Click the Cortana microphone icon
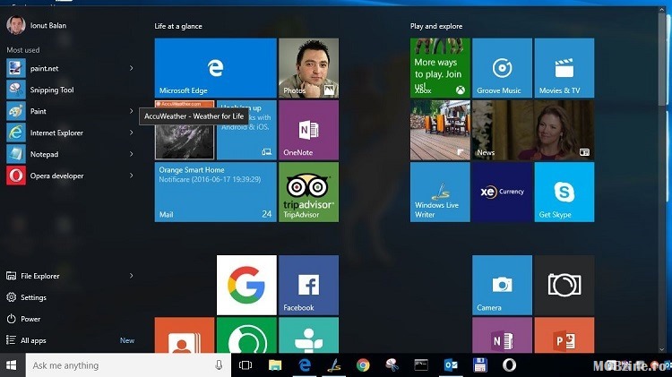Image resolution: width=672 pixels, height=377 pixels. tap(219, 365)
